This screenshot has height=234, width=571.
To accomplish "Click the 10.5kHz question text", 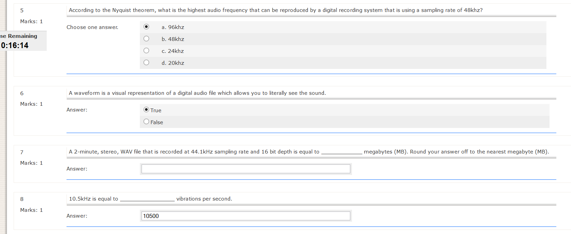I will coord(93,199).
